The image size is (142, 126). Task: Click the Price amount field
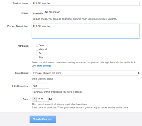tap(42, 99)
